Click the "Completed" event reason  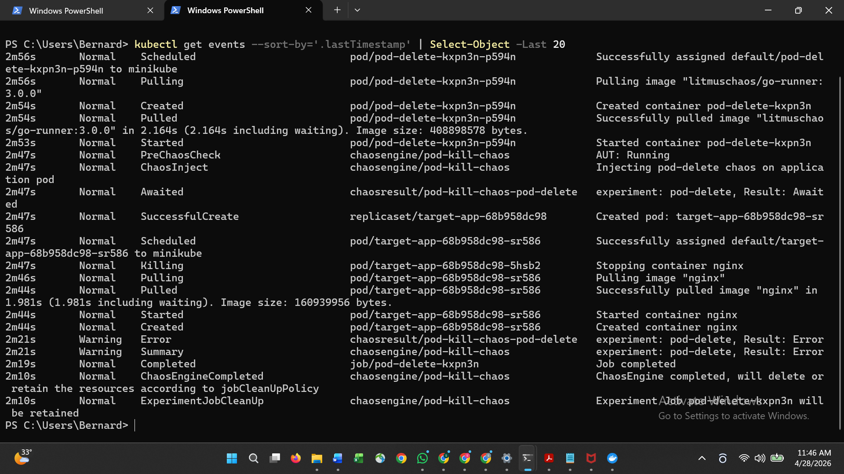pyautogui.click(x=168, y=364)
